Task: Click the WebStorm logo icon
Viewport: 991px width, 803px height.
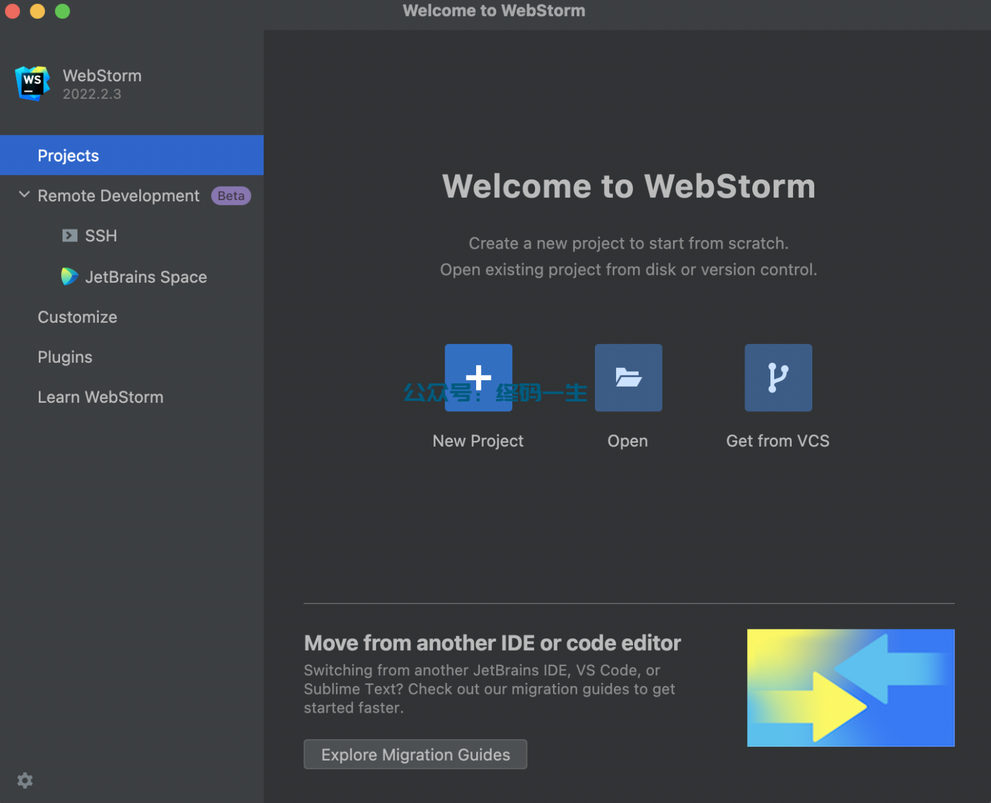Action: (x=31, y=84)
